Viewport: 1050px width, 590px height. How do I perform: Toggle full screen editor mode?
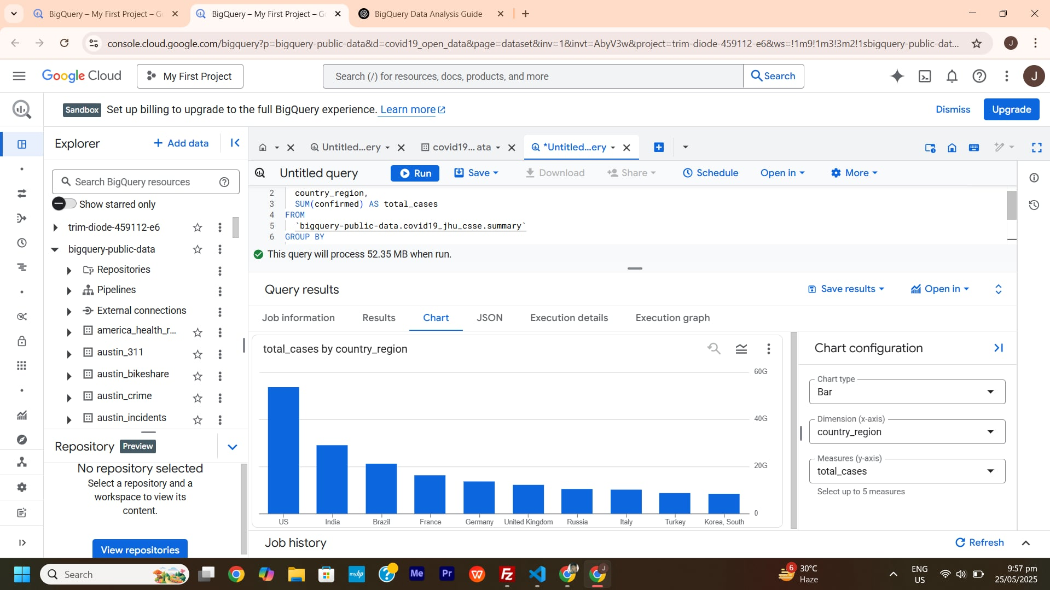1036,148
